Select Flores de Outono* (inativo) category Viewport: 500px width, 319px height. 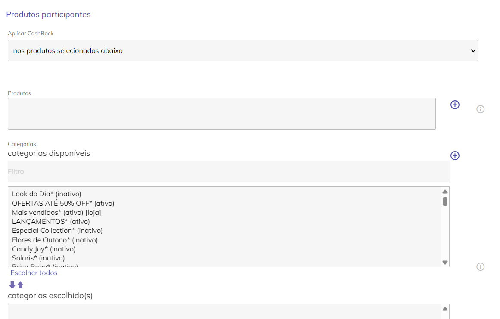click(55, 240)
